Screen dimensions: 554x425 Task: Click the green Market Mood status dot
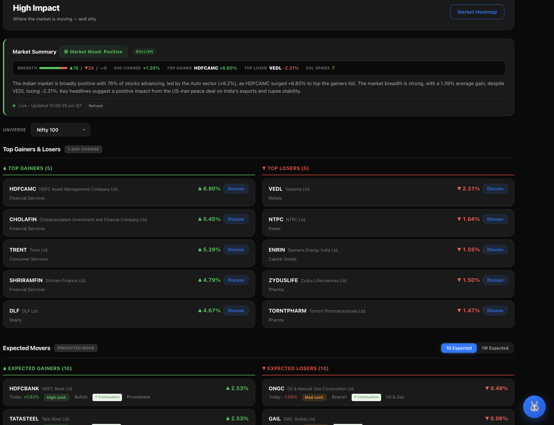[66, 52]
